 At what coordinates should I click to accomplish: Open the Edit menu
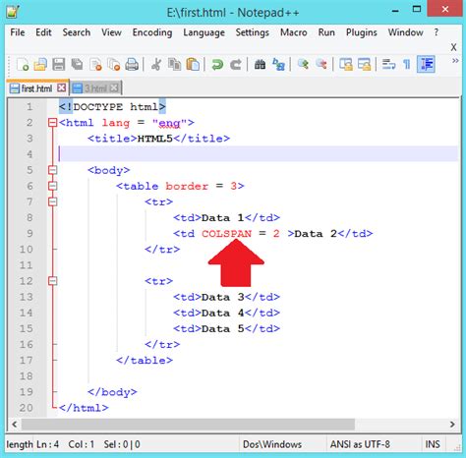pos(43,32)
